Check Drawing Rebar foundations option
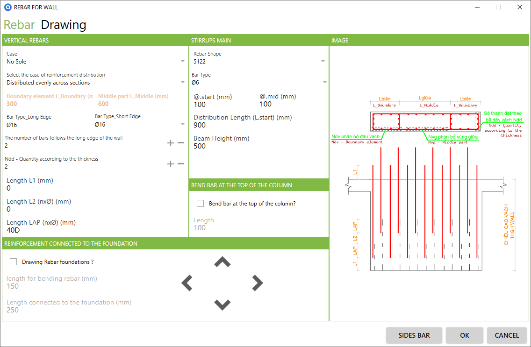The height and width of the screenshot is (347, 531). [13, 262]
